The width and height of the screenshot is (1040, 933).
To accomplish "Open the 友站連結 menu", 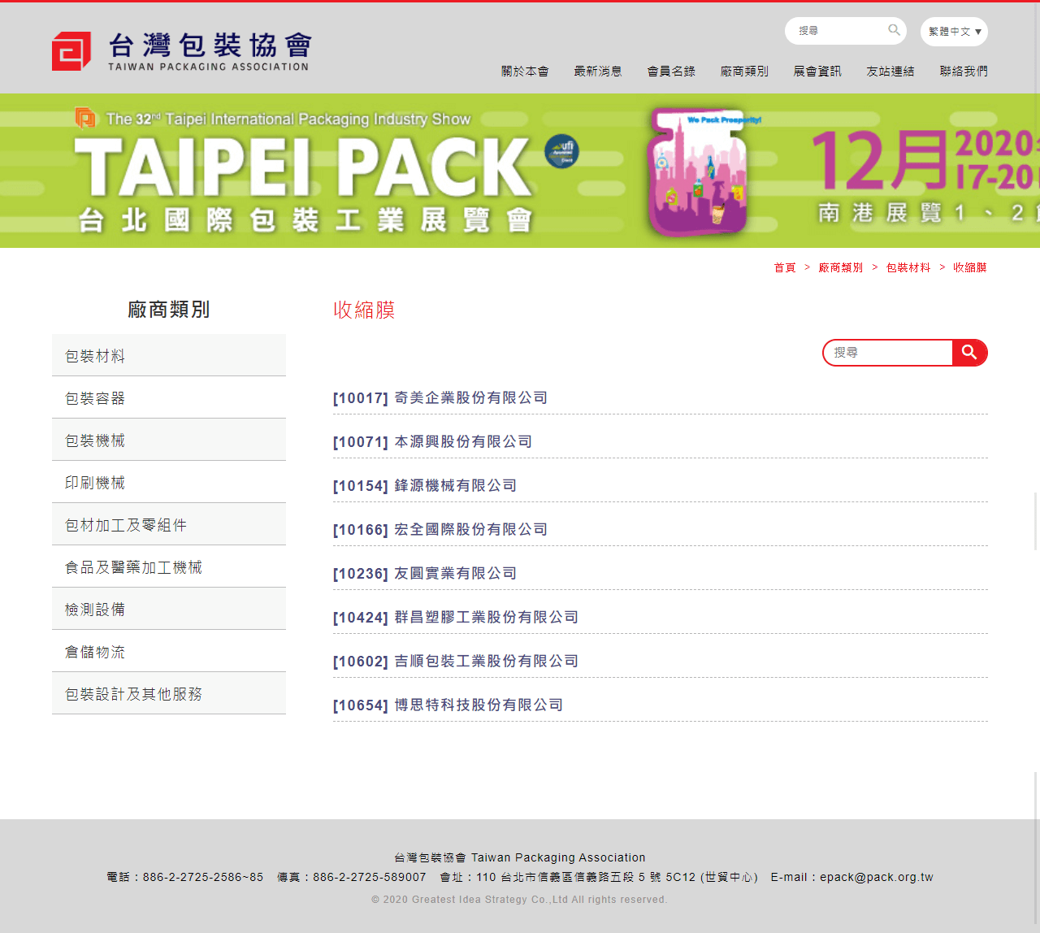I will pyautogui.click(x=890, y=72).
